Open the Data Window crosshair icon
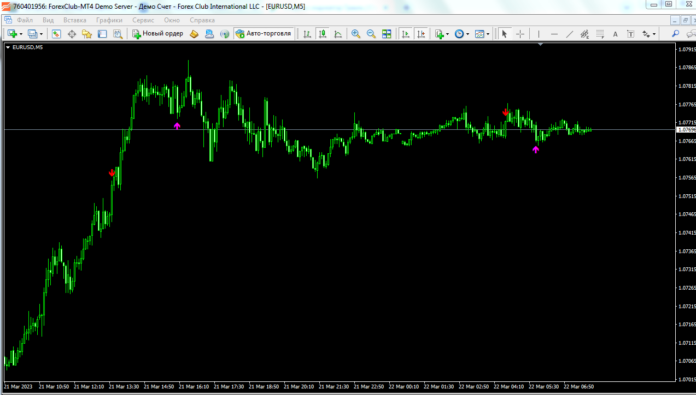This screenshot has width=696, height=395. point(72,34)
